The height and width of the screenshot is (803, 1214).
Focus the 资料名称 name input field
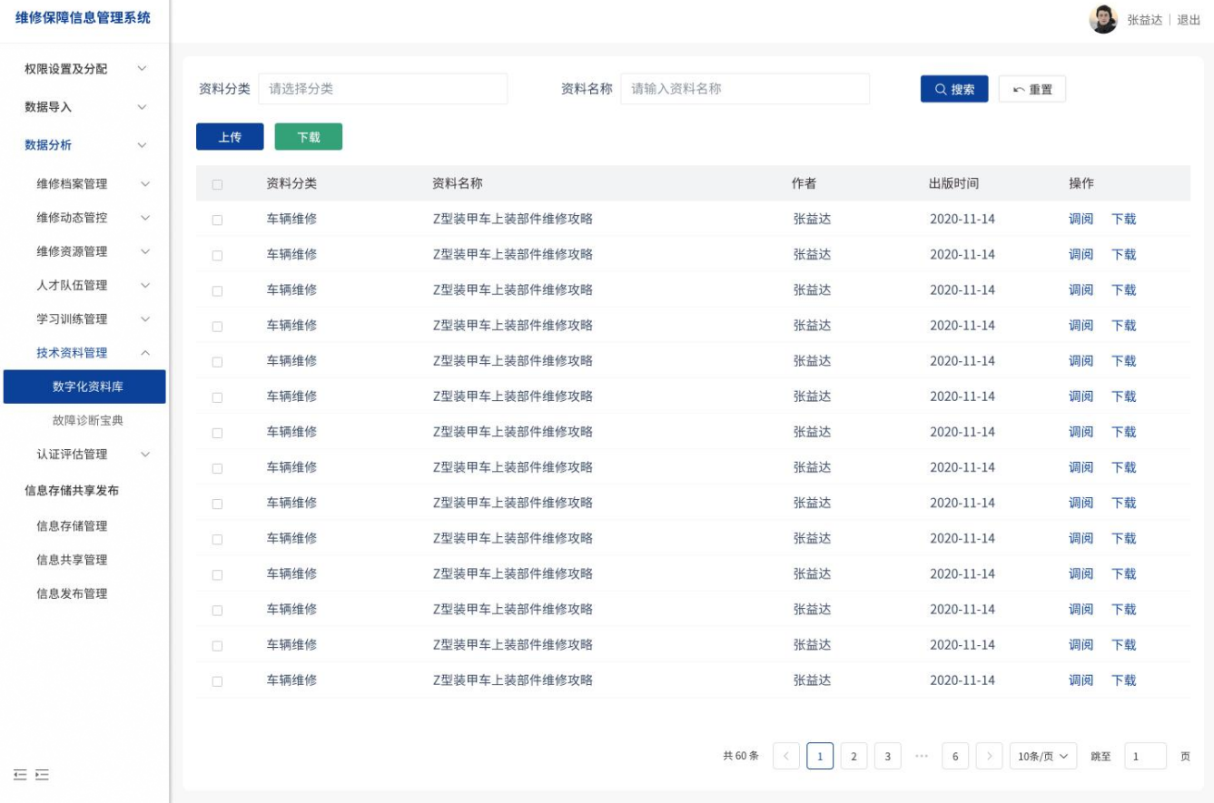[x=745, y=89]
